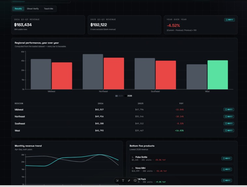Screen dimensions: 247x187
Task: Switch to the Teach Me tab
Action: [49, 9]
